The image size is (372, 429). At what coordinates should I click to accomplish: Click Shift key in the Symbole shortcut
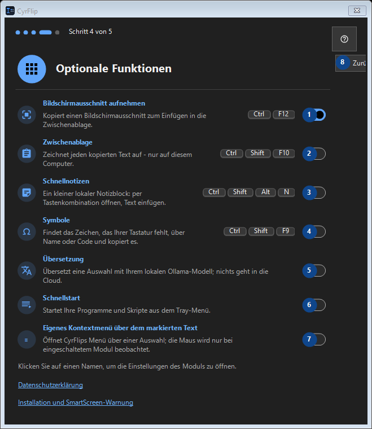tap(261, 231)
